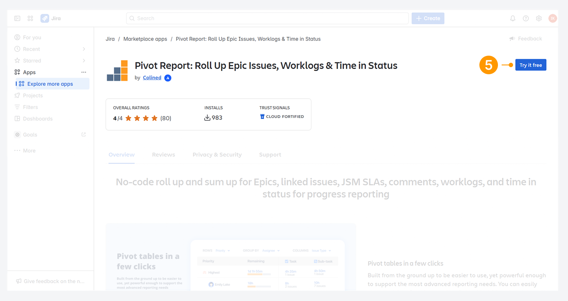
Task: Click the Pivot Report app logo
Action: tap(117, 71)
